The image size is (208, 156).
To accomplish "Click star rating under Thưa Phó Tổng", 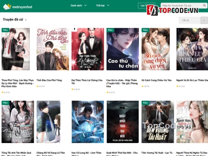I will [x=6, y=92].
